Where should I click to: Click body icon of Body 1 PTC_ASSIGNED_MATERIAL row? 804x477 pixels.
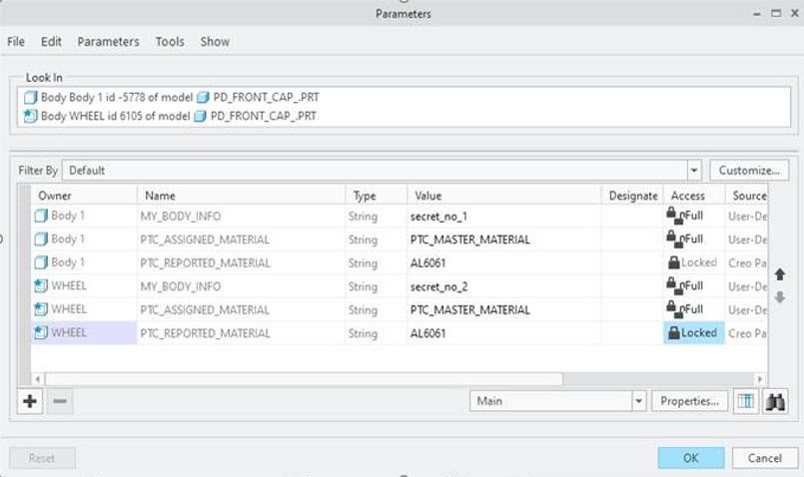41,239
